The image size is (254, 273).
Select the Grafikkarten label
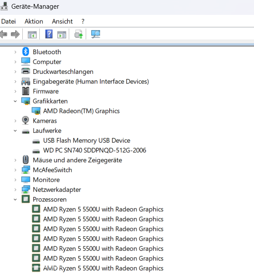click(x=50, y=101)
